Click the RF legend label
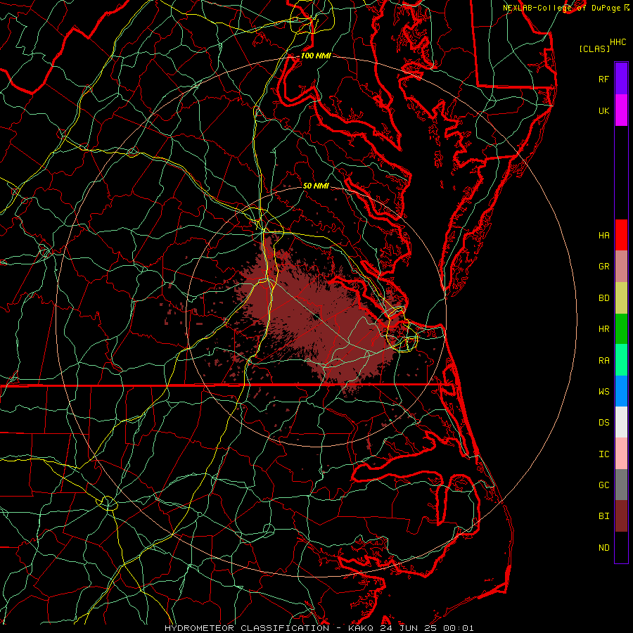633x633 pixels. (x=603, y=79)
